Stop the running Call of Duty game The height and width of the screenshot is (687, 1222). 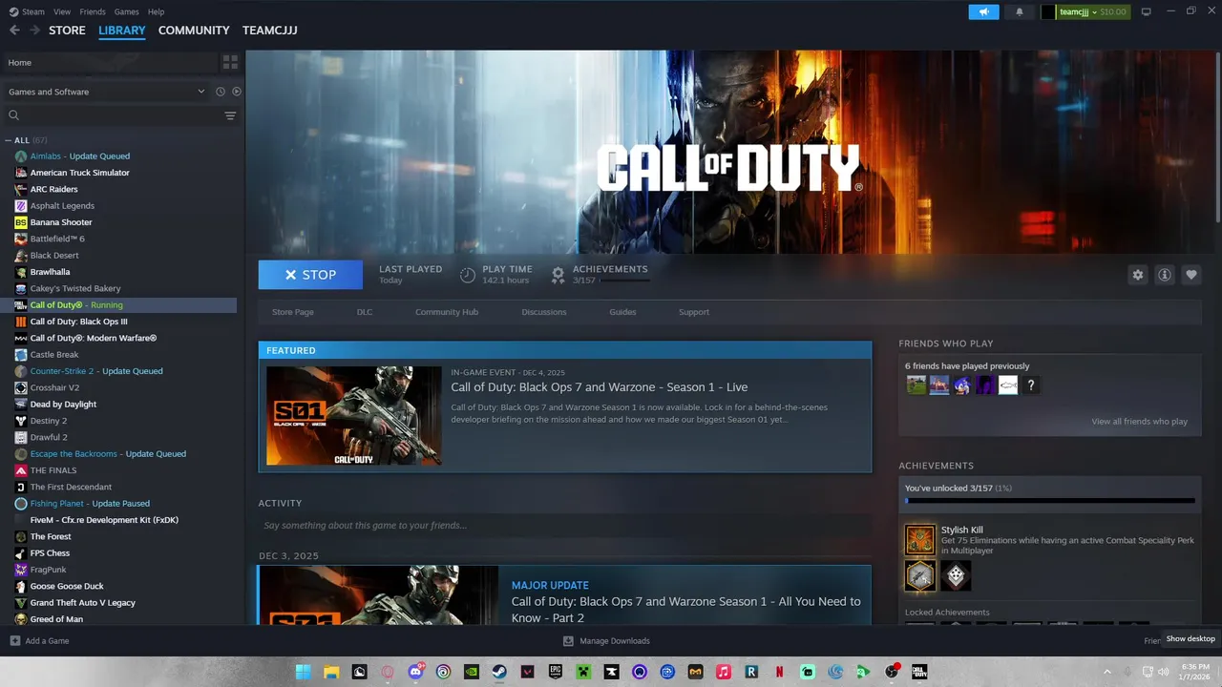(x=310, y=275)
